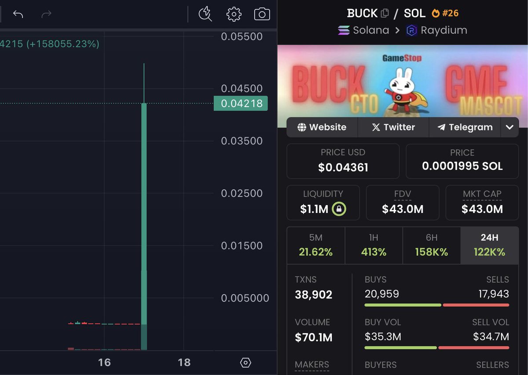Take a chart snapshot with camera icon
This screenshot has height=375, width=528.
coord(262,14)
